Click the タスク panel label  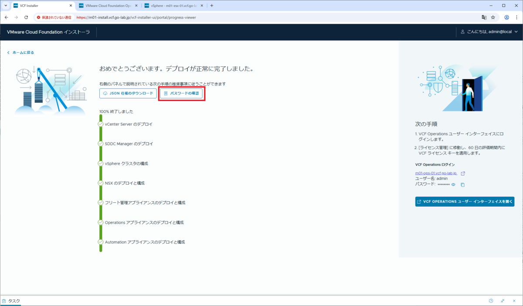point(14,301)
